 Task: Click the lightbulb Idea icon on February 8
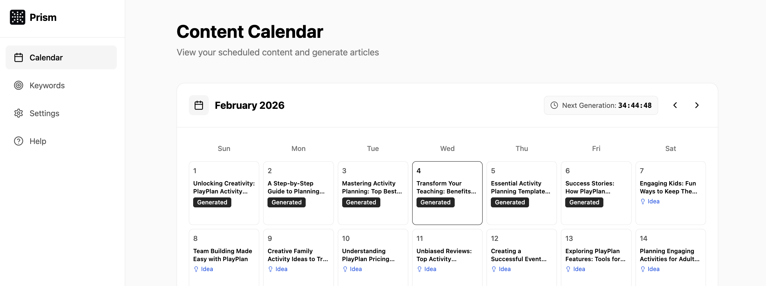[x=196, y=269]
